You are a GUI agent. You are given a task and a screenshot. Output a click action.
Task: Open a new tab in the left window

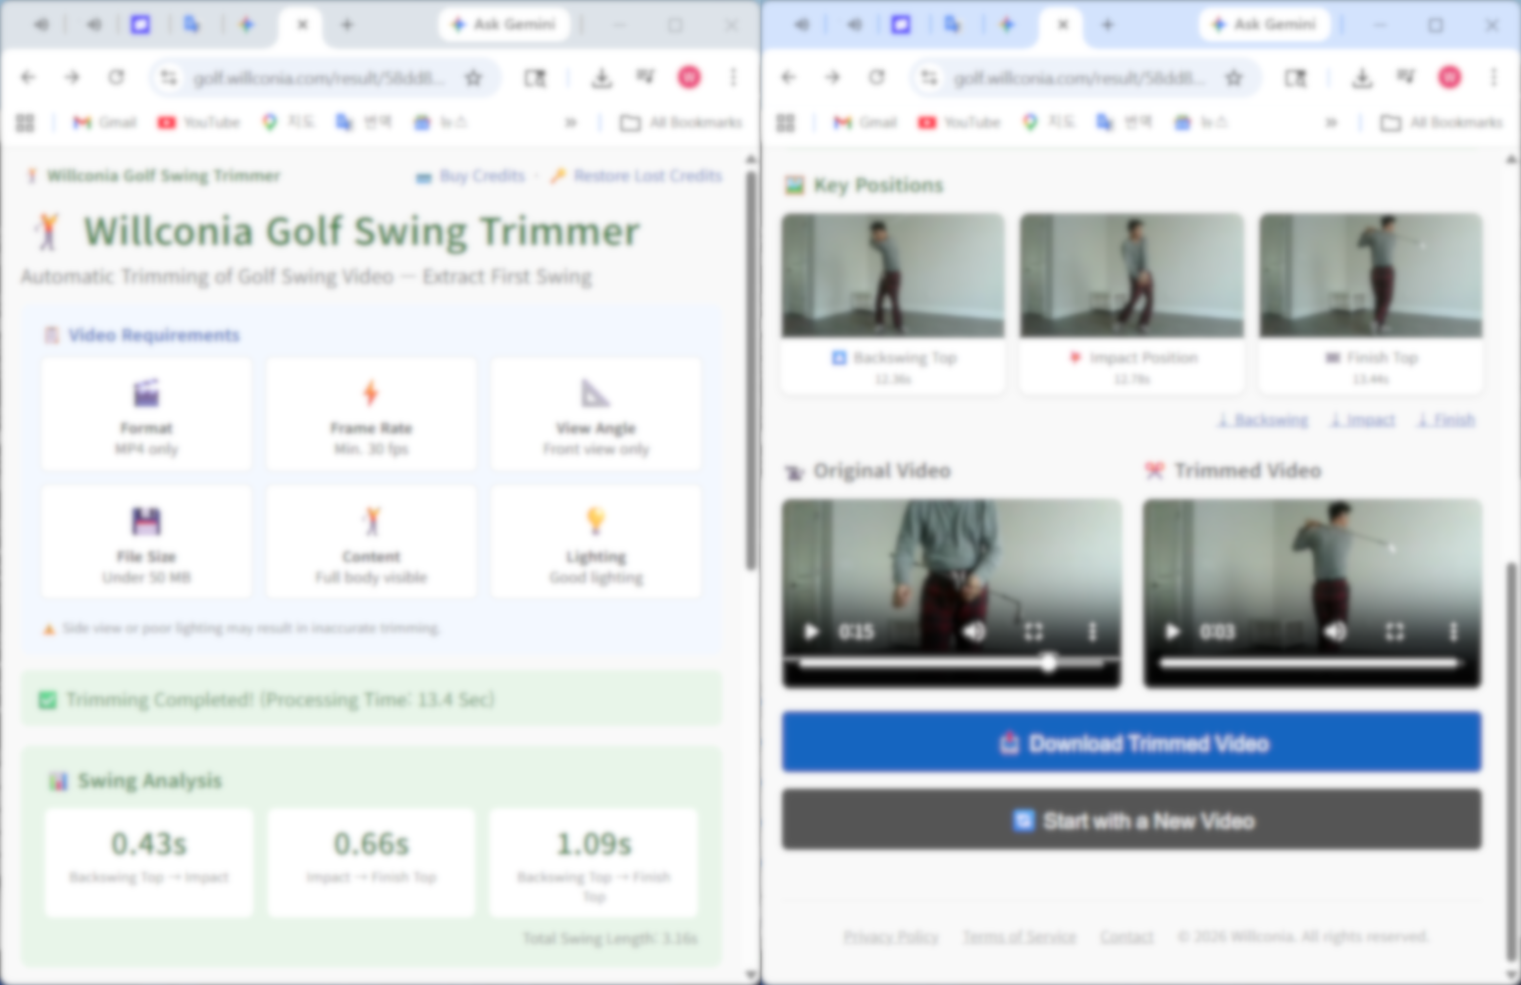tap(346, 25)
